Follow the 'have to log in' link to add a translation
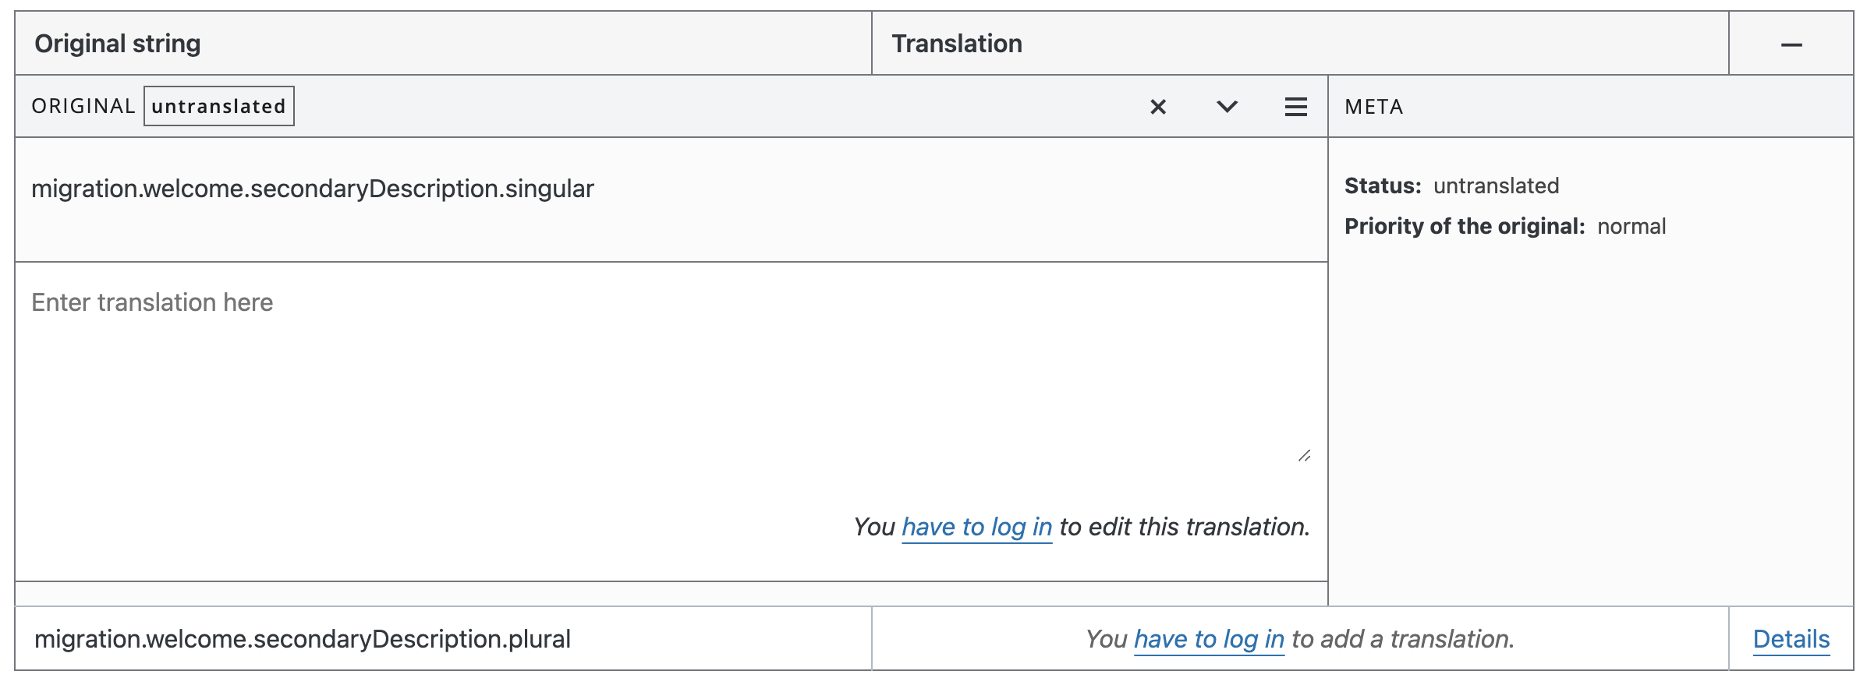The image size is (1867, 678). [1208, 640]
